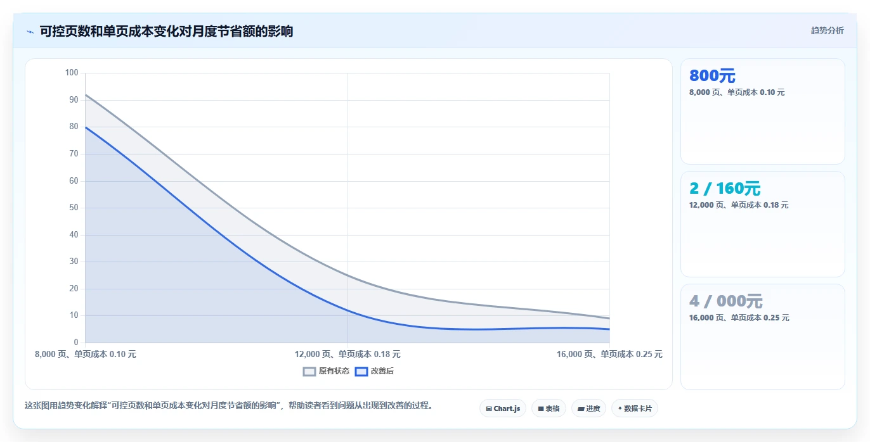The width and height of the screenshot is (870, 442).
Task: Click the chart title 可控页数和单页成本变化对月度节省额的影响
Action: (x=166, y=31)
